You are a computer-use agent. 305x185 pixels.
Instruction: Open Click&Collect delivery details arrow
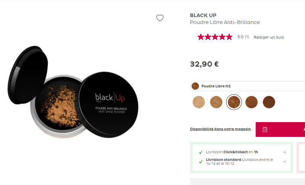[x=284, y=152]
